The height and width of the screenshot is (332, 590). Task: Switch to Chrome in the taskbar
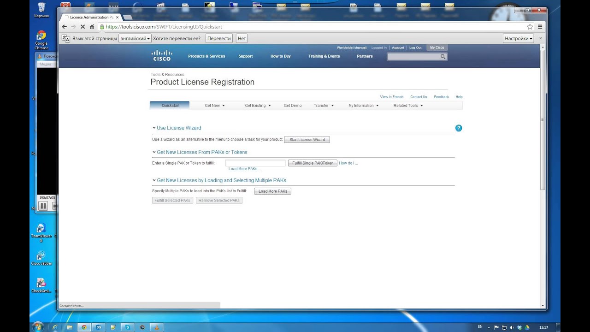(x=84, y=327)
